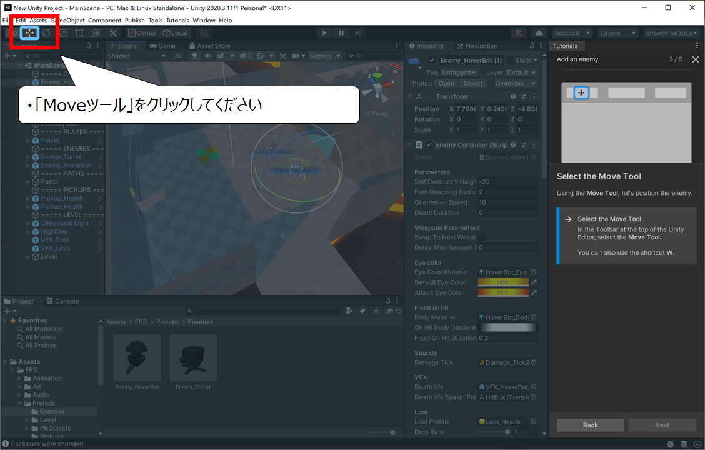Toggle scene audio
Screen dimensions: 705x450
[207, 56]
